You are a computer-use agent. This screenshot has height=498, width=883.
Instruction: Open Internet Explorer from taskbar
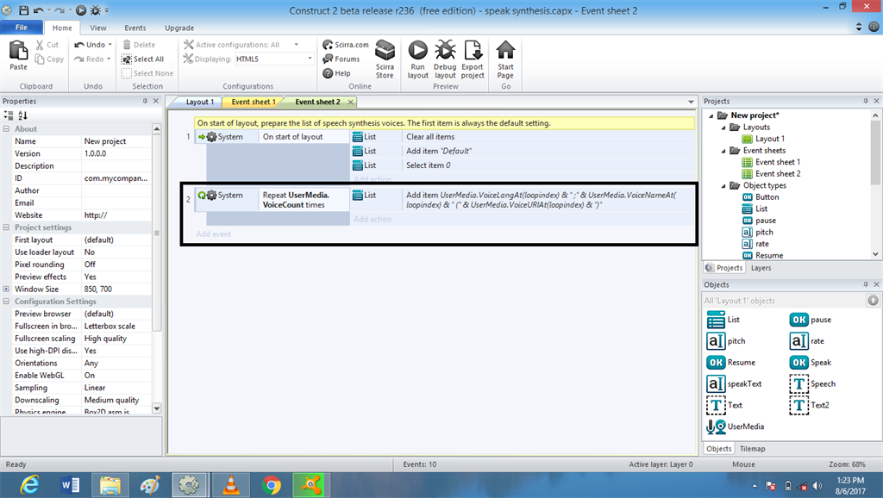29,485
